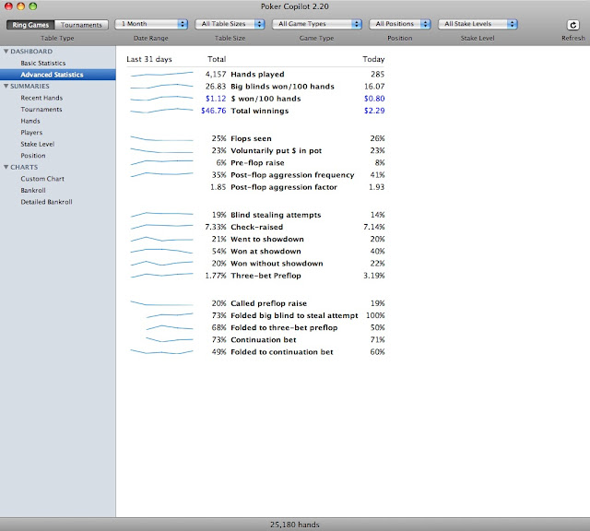Click the Check-raised label
The image size is (590, 531).
257,227
